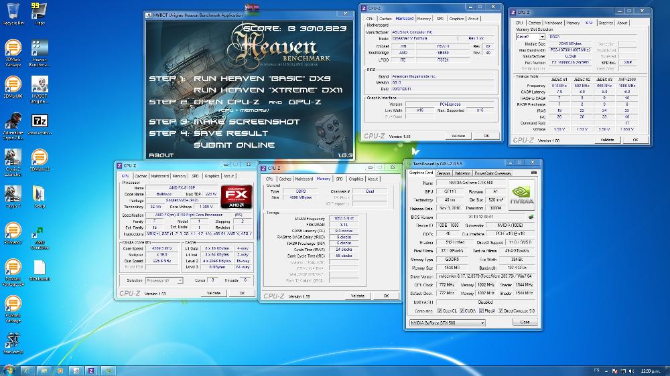Click Validate in CPU-Z Mainboard window
This screenshot has height=376, width=670.
click(x=458, y=136)
